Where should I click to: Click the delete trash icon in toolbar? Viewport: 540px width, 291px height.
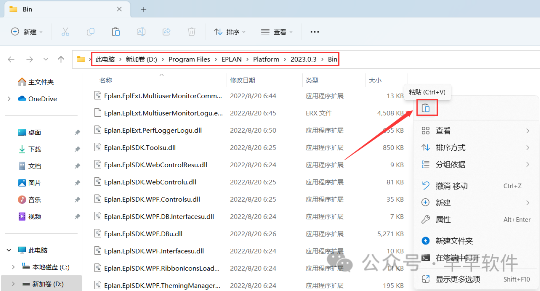(x=192, y=32)
